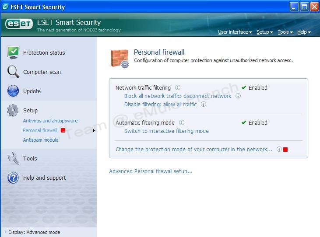Screen dimensions: 320x237
Task: Click black arrow at sidebar edge
Action: pos(94,130)
